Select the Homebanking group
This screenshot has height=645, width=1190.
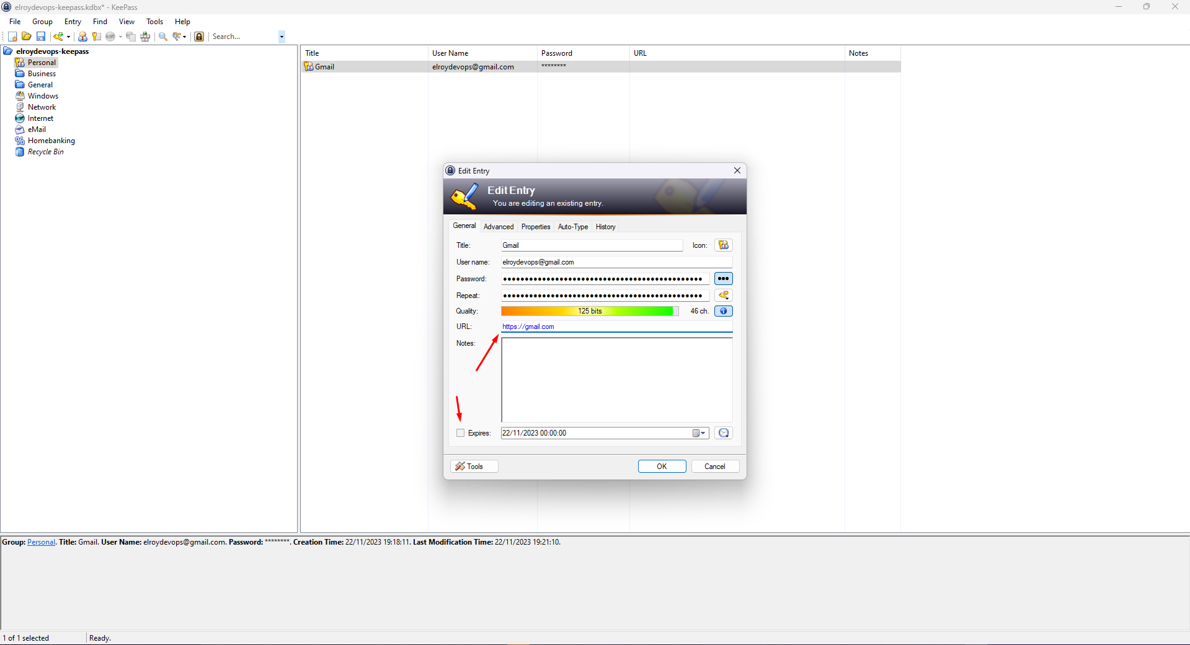point(51,141)
